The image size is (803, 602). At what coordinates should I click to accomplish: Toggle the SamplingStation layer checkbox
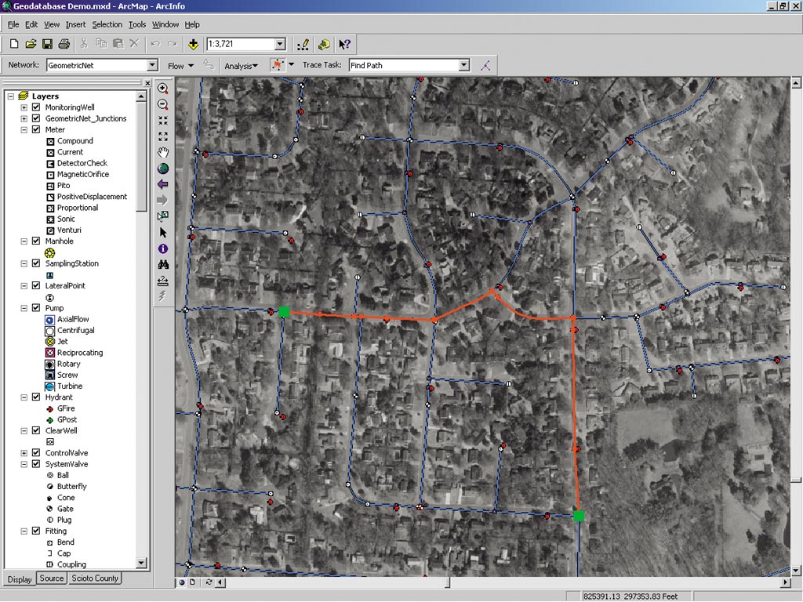click(x=36, y=263)
